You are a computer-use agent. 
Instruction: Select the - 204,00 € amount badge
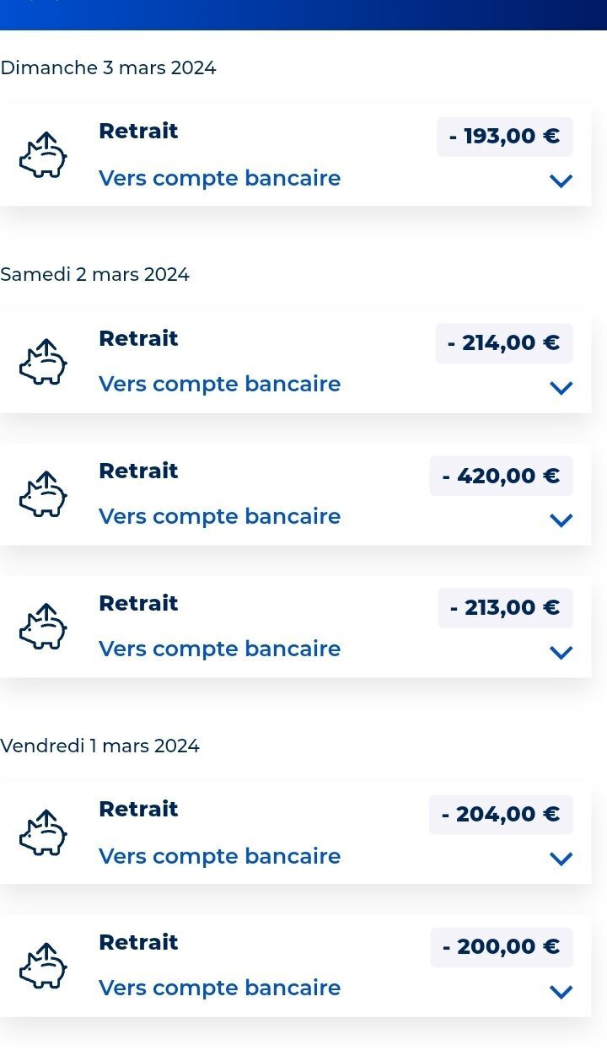(501, 815)
